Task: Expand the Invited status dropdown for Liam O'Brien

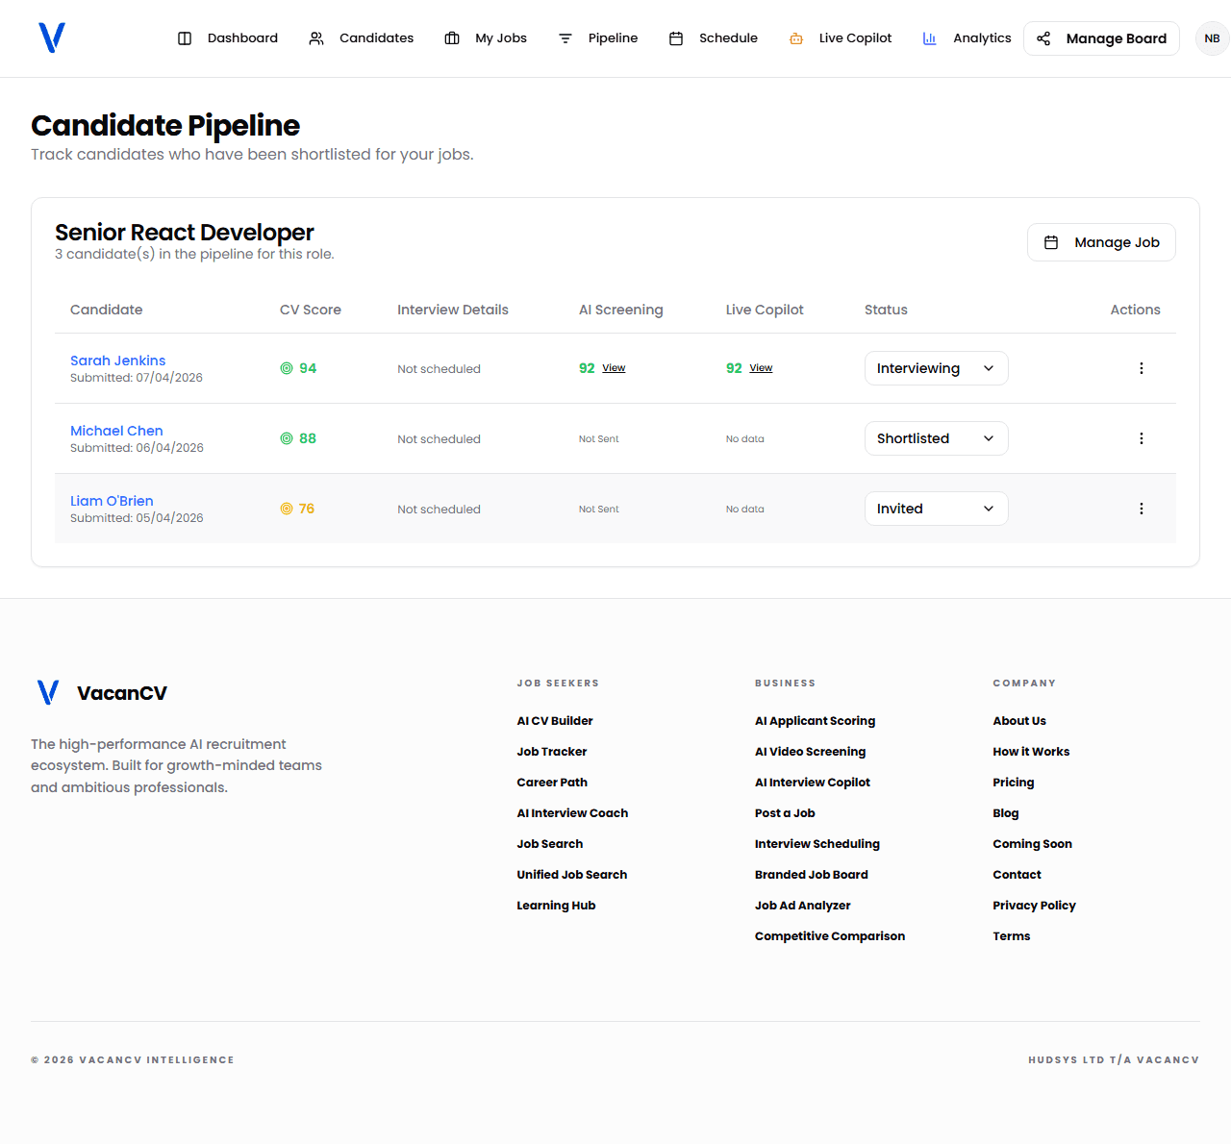Action: tap(936, 509)
